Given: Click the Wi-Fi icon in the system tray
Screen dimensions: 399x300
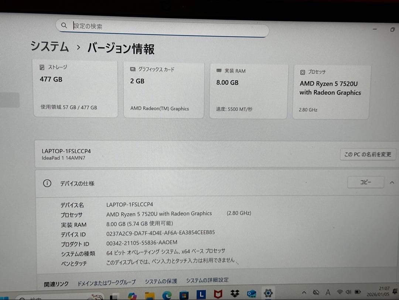Looking at the screenshot, I should [x=340, y=292].
